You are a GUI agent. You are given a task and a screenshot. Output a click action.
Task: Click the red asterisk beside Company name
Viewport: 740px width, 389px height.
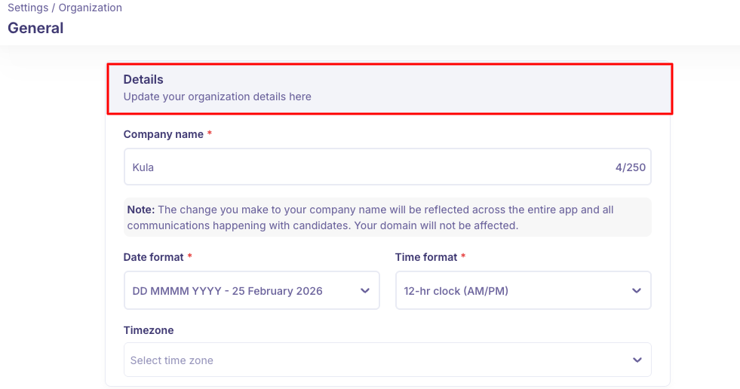[x=210, y=134]
